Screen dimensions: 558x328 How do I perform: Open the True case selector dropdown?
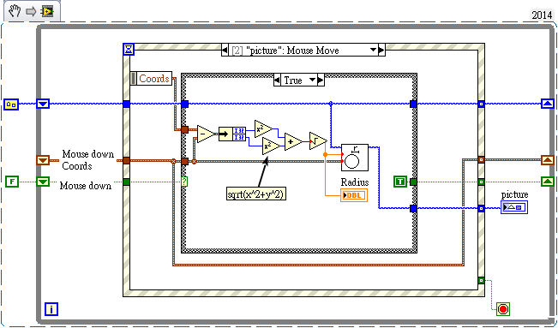[313, 80]
